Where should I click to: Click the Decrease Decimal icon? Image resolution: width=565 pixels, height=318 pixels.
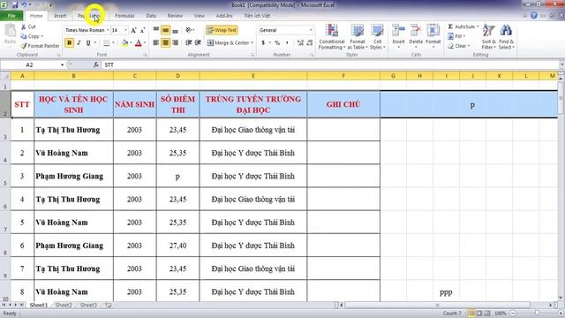coord(310,43)
